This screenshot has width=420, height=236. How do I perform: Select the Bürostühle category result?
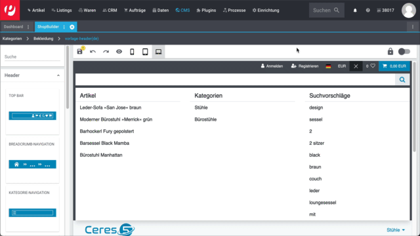pos(205,119)
